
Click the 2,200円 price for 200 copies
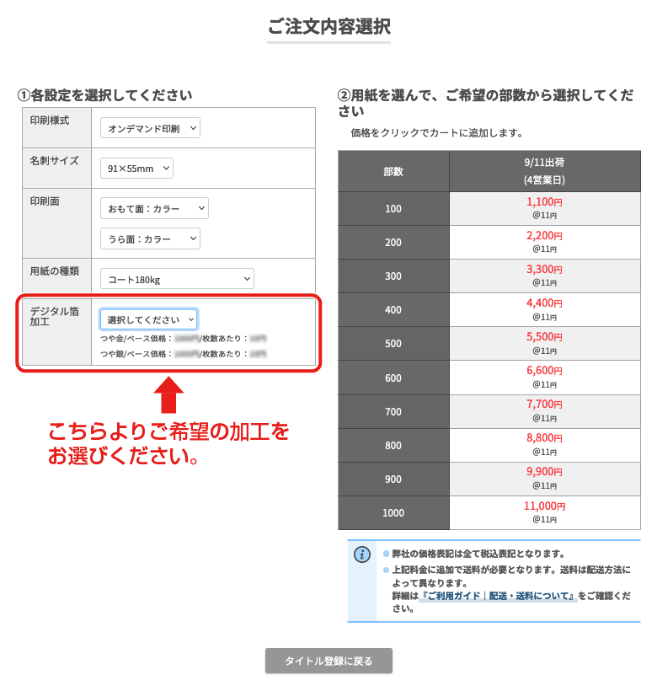pos(544,236)
